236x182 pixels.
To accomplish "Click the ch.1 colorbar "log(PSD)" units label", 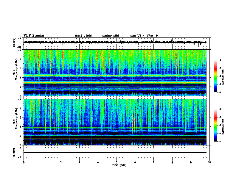I will (x=223, y=78).
